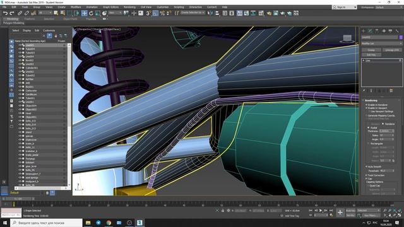
Task: Open the selection filter dropdown in toolbar
Action: (x=45, y=13)
